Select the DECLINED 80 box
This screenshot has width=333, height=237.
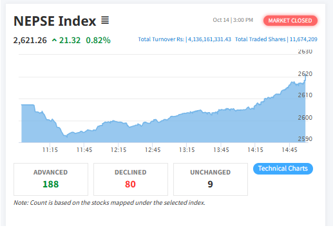[x=131, y=179]
